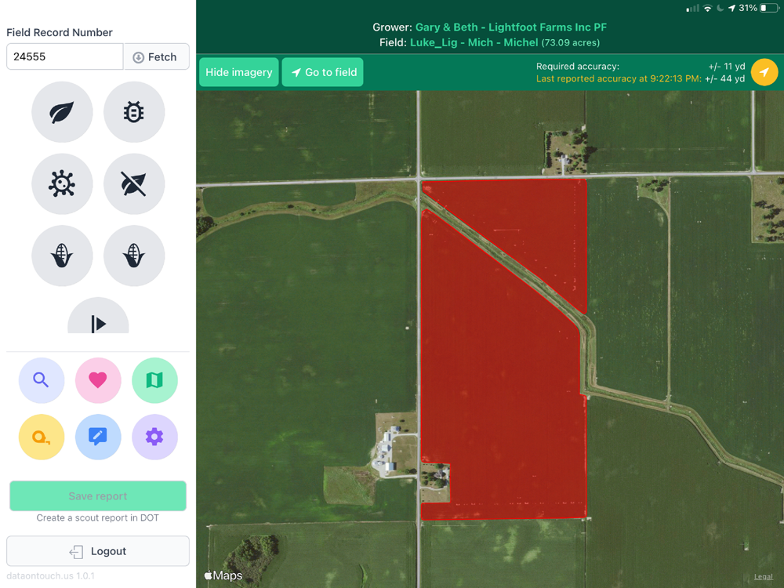Choose the disease germ icon
Image resolution: width=784 pixels, height=588 pixels.
[x=62, y=184]
